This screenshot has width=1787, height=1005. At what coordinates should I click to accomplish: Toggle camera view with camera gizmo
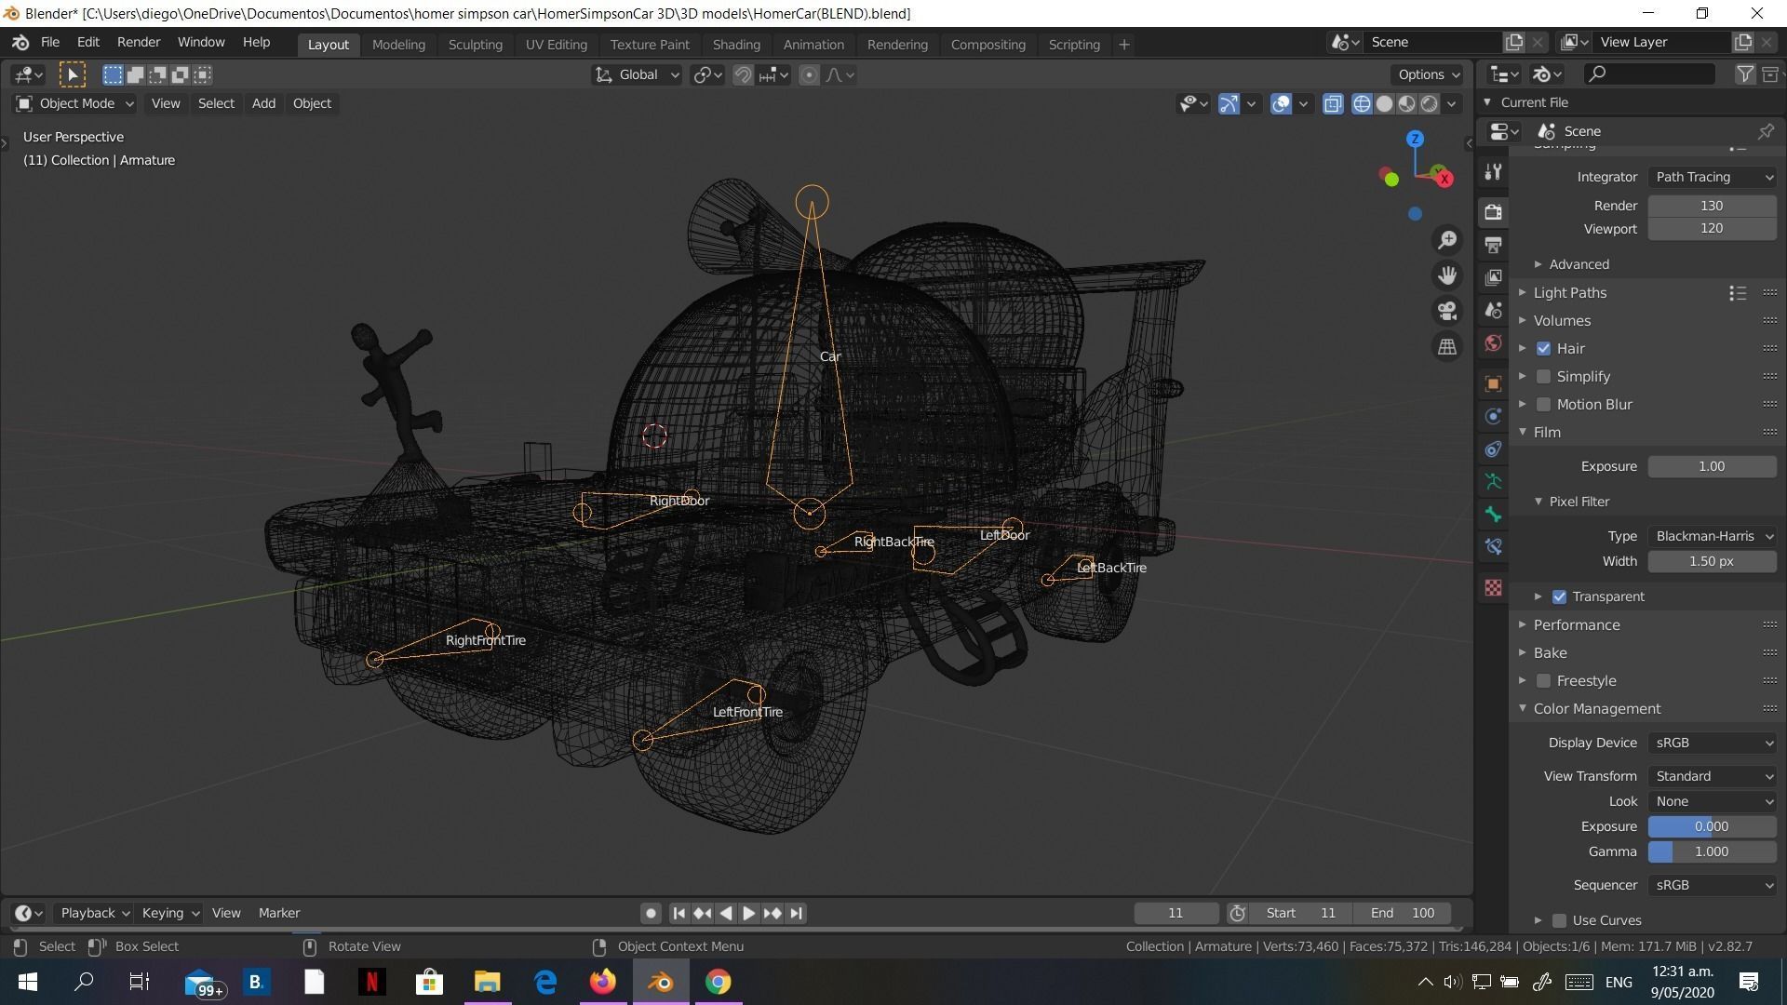(x=1447, y=311)
